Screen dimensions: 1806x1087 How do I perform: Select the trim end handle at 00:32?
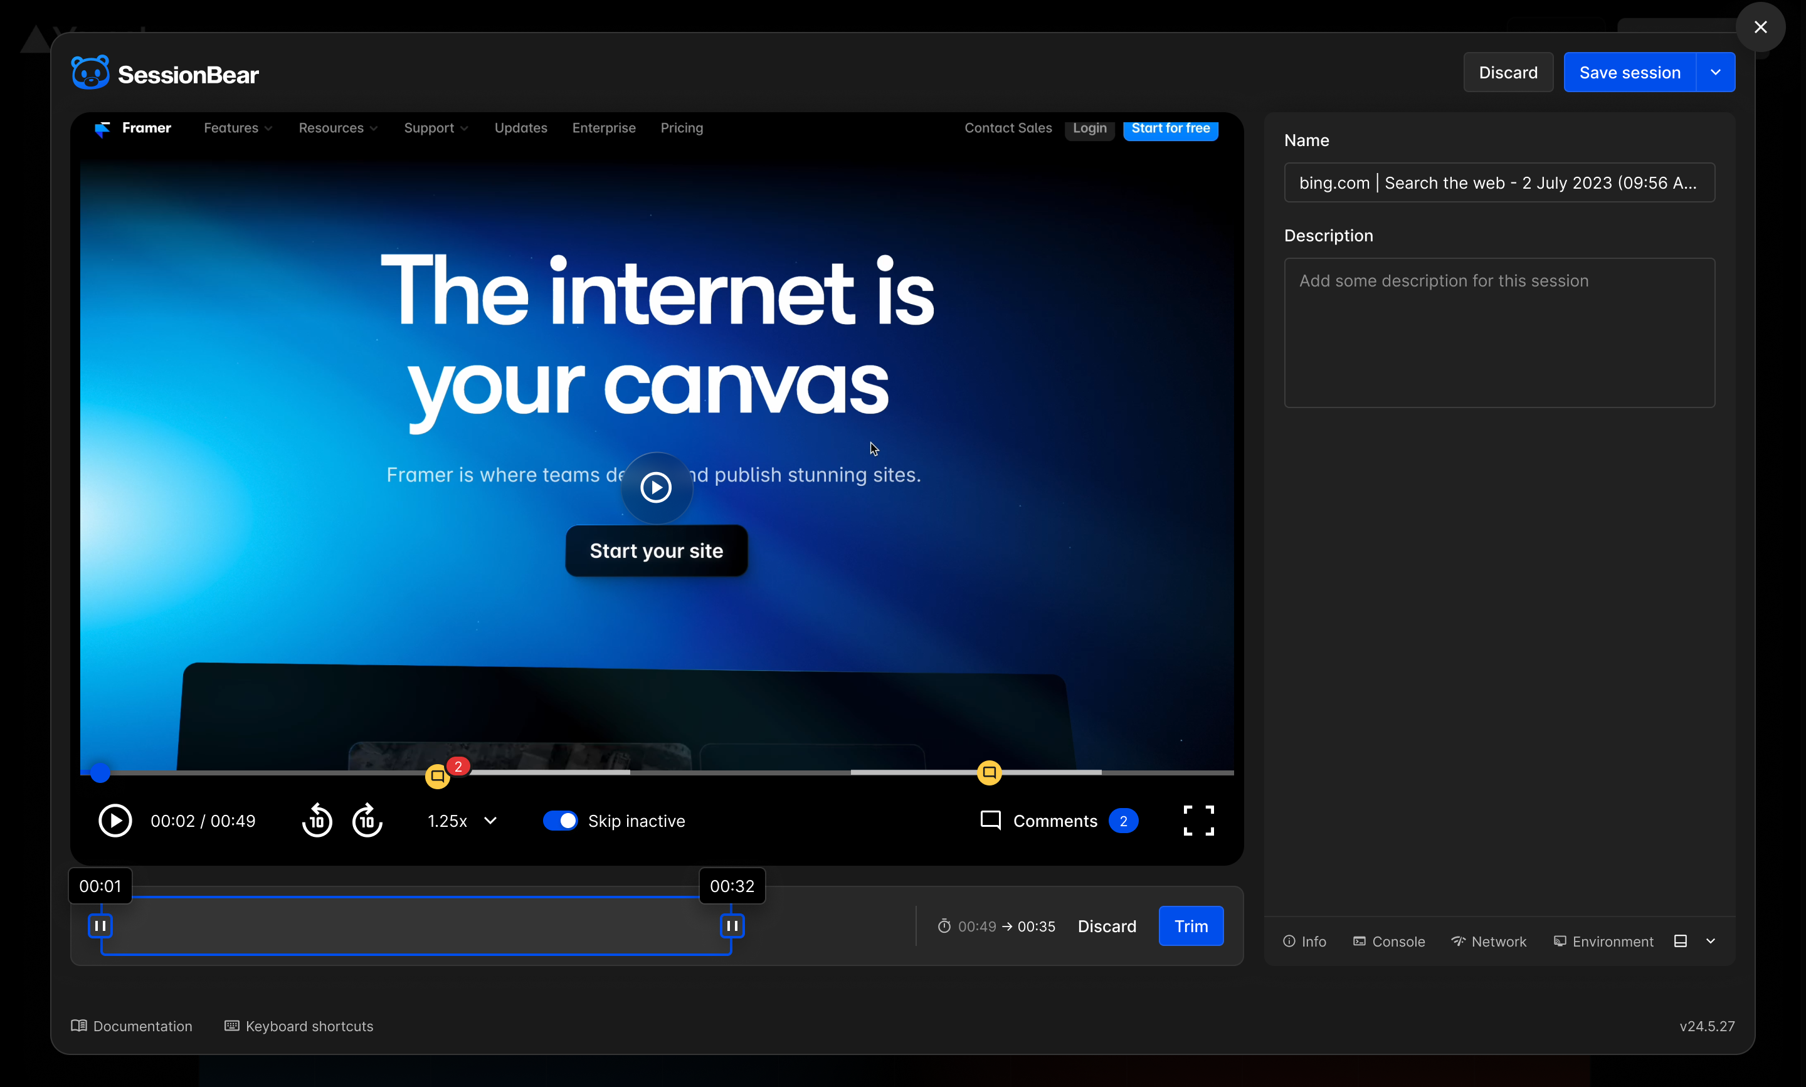point(732,926)
